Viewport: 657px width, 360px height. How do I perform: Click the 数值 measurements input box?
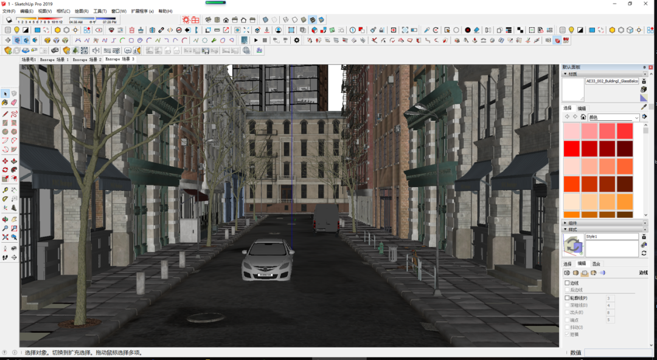tap(619, 353)
